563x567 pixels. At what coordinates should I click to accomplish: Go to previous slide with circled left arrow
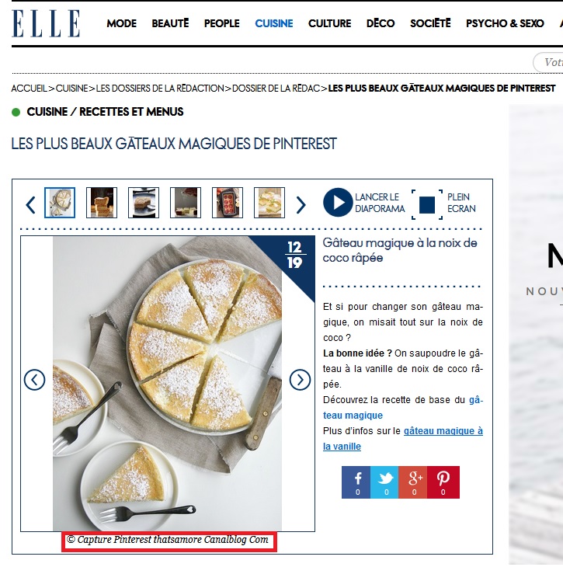pyautogui.click(x=35, y=380)
